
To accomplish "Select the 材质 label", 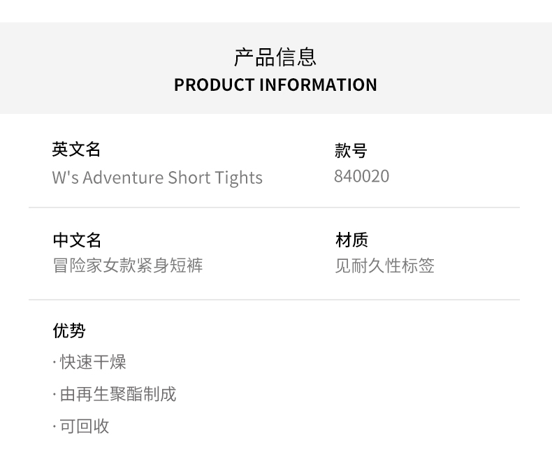I will 351,240.
